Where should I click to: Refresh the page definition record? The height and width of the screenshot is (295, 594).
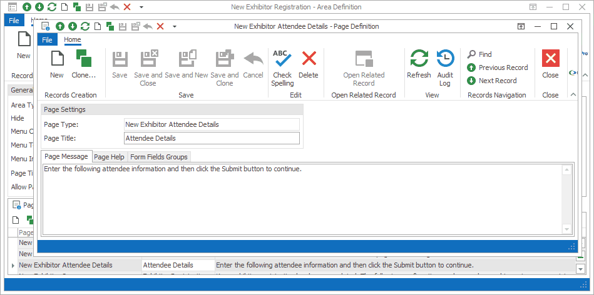coord(419,64)
